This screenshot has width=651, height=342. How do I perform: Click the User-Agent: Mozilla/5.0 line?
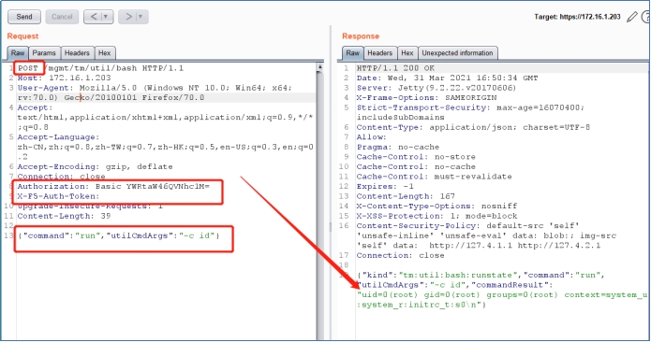tap(155, 93)
